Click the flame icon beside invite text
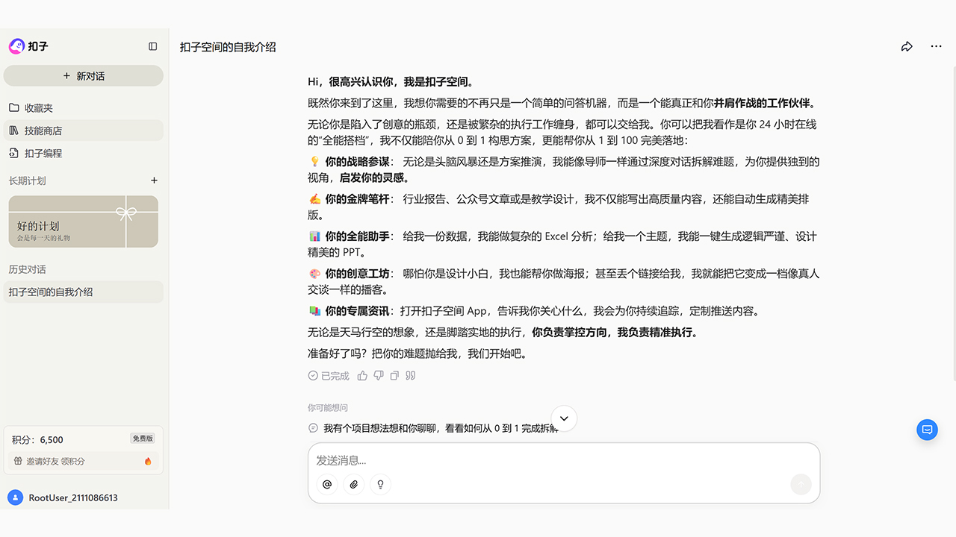Screen dimensions: 956x537 point(148,462)
